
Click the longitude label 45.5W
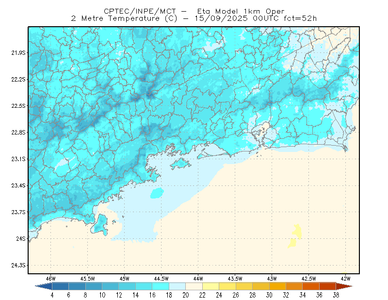(88, 279)
